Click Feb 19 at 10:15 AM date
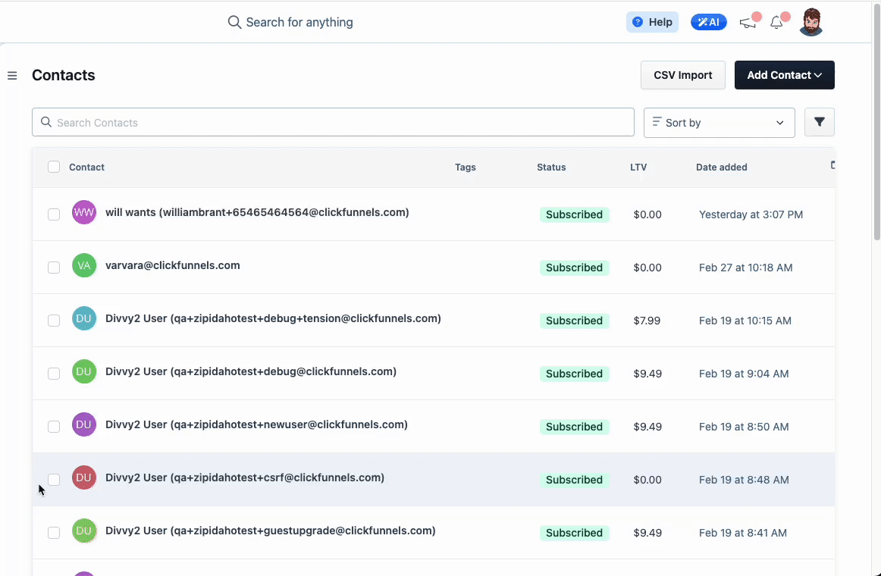 tap(745, 321)
